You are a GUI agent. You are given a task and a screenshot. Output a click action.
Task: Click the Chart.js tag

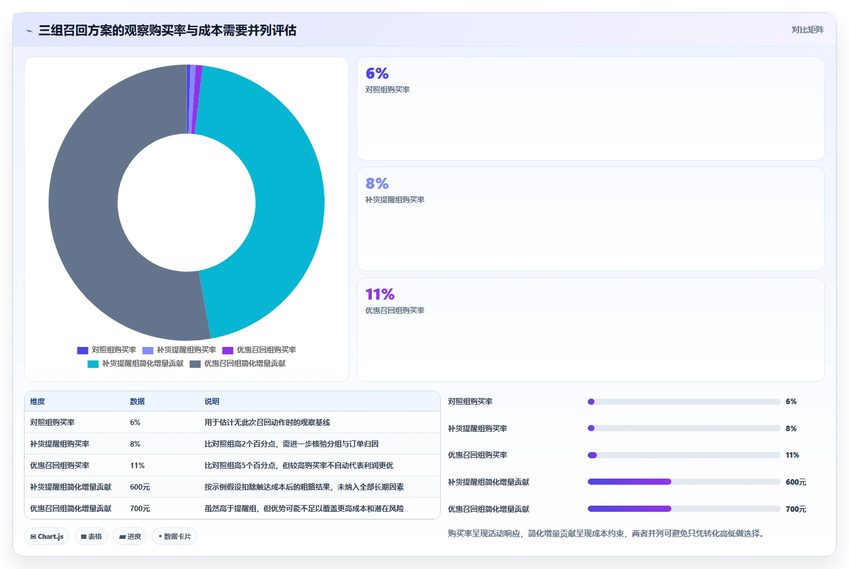click(x=47, y=536)
